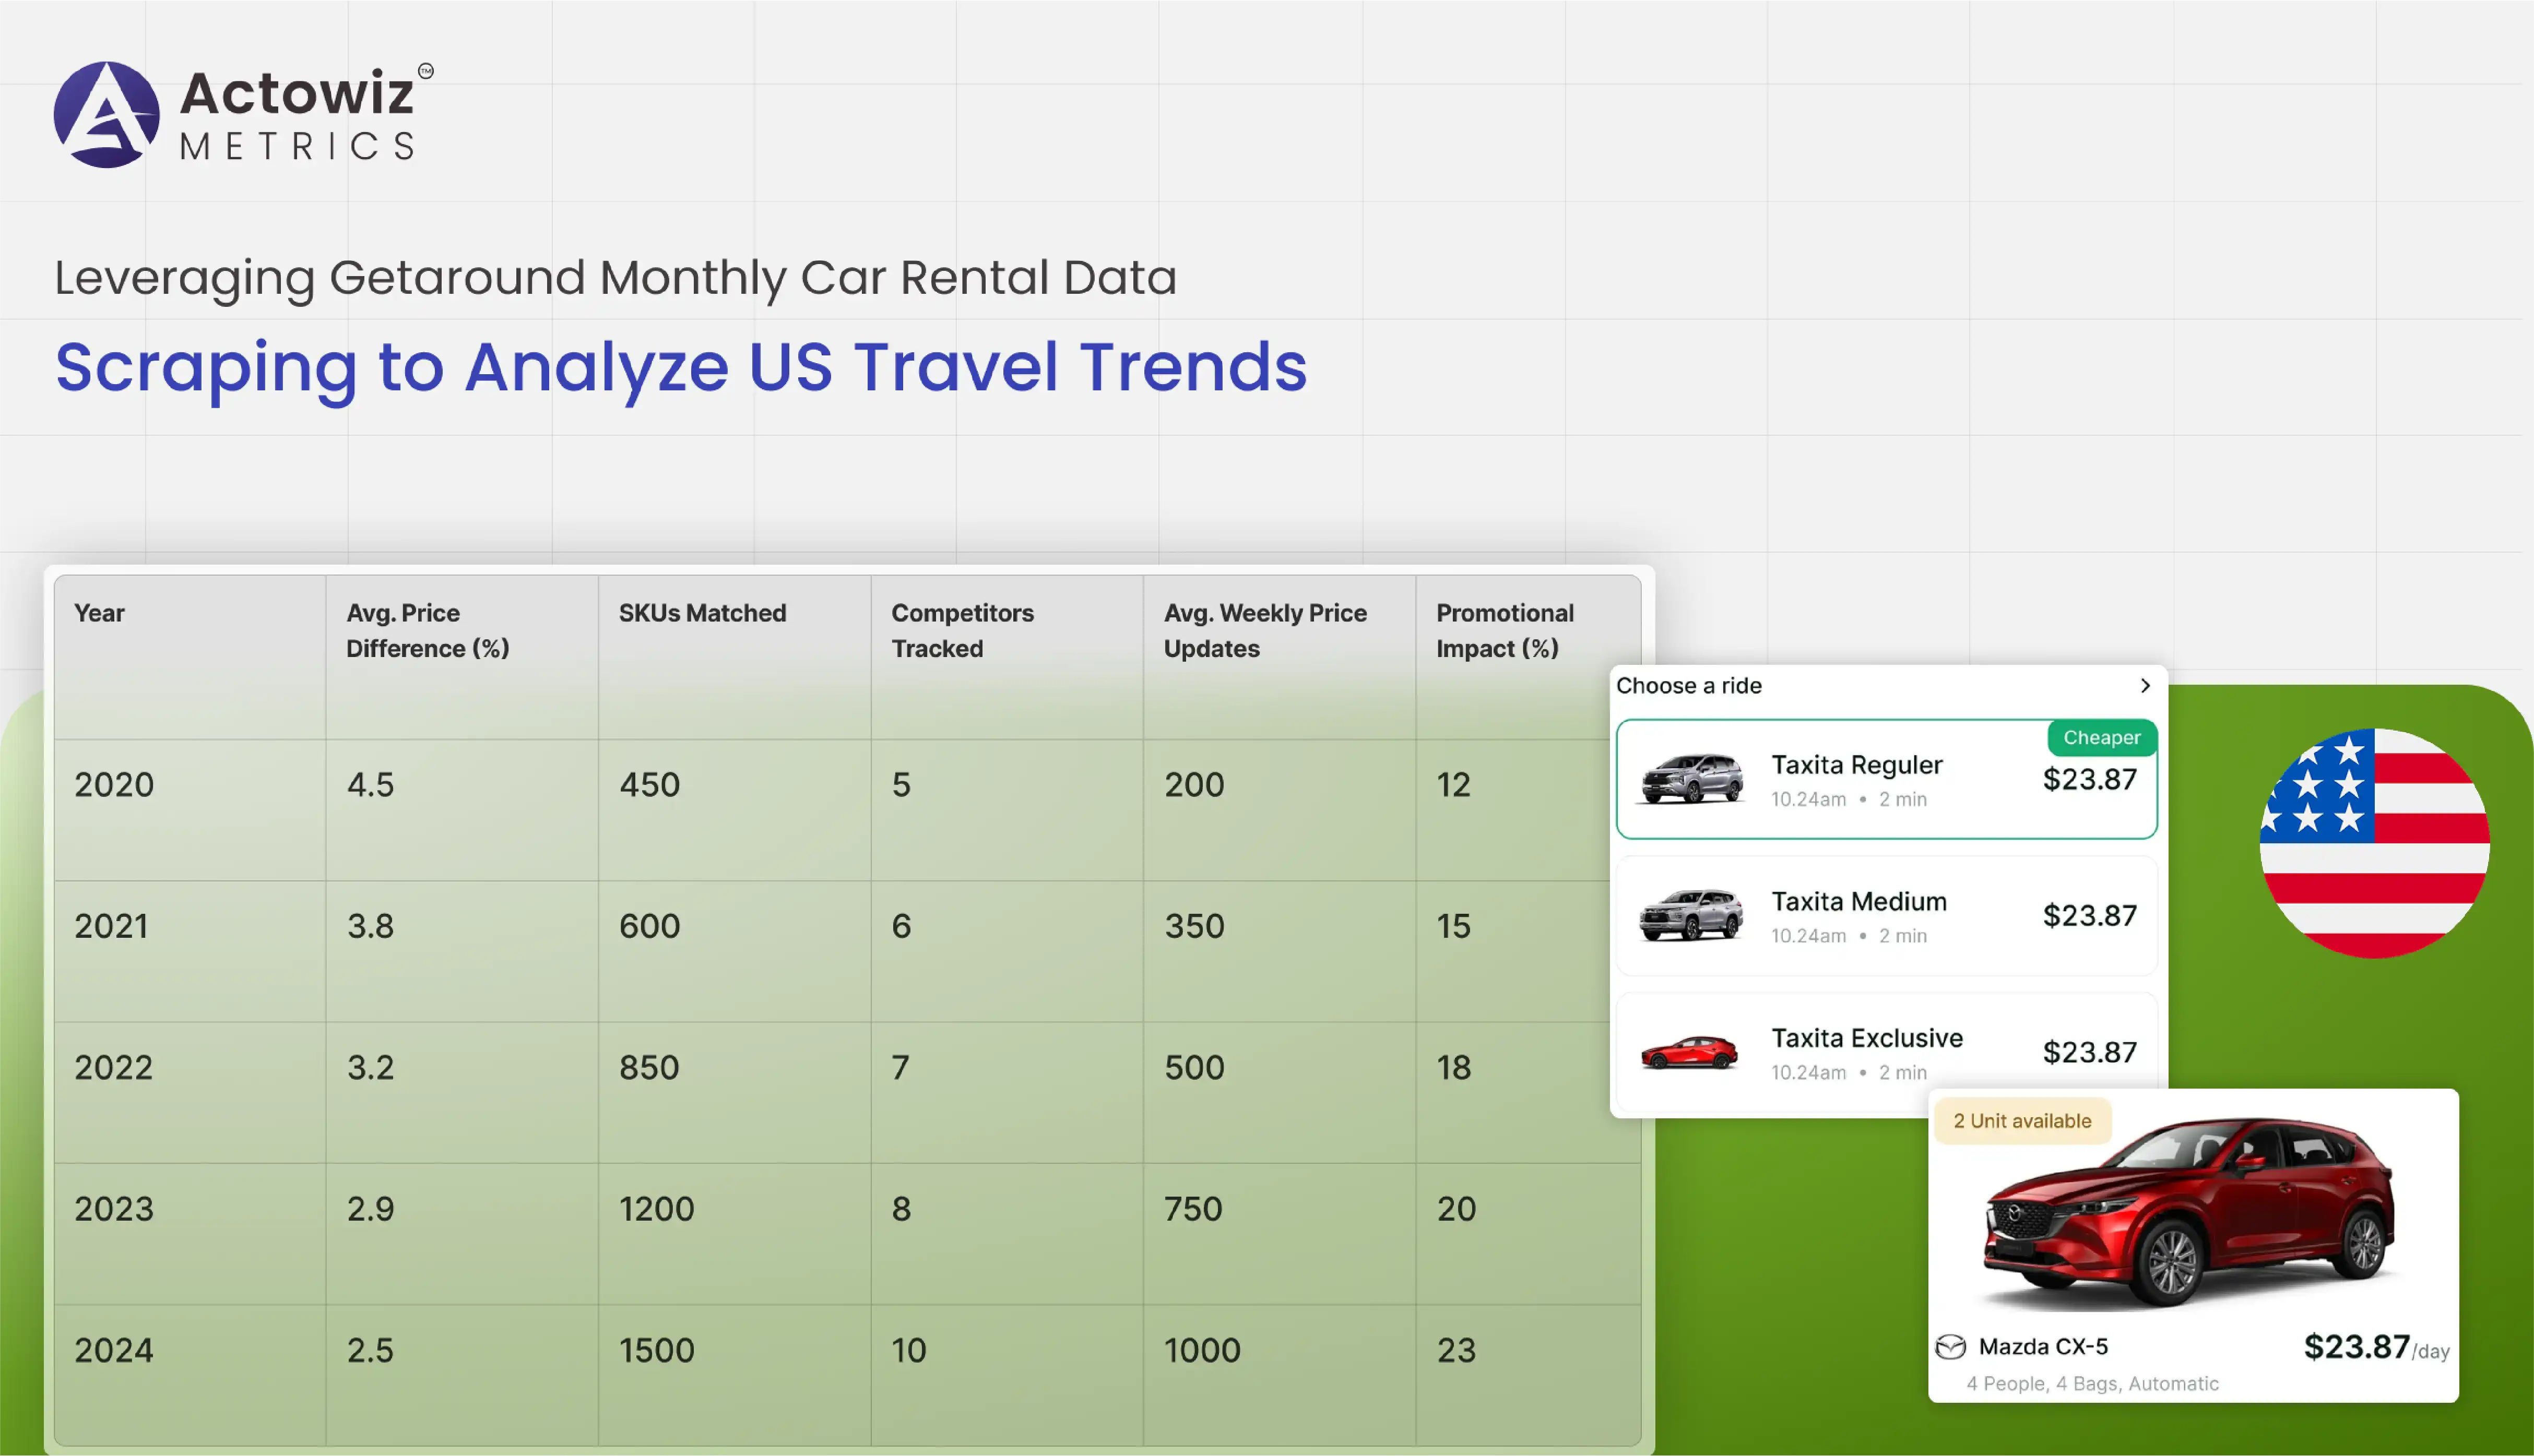2534x1456 pixels.
Task: Click the registered trademark symbol by Actowiz
Action: click(426, 71)
